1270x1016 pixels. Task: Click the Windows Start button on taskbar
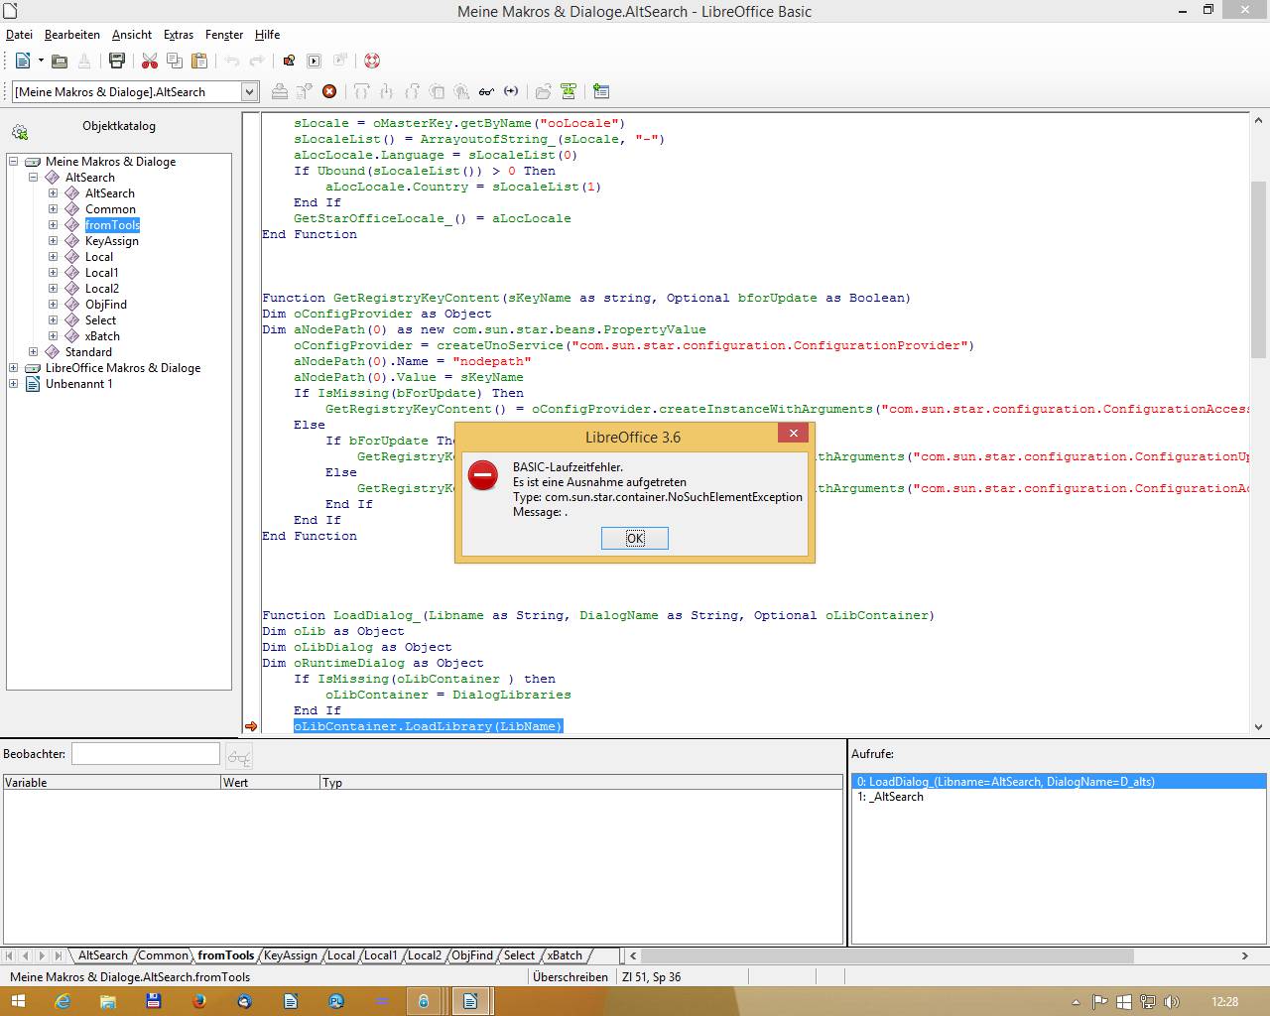pos(17,1001)
